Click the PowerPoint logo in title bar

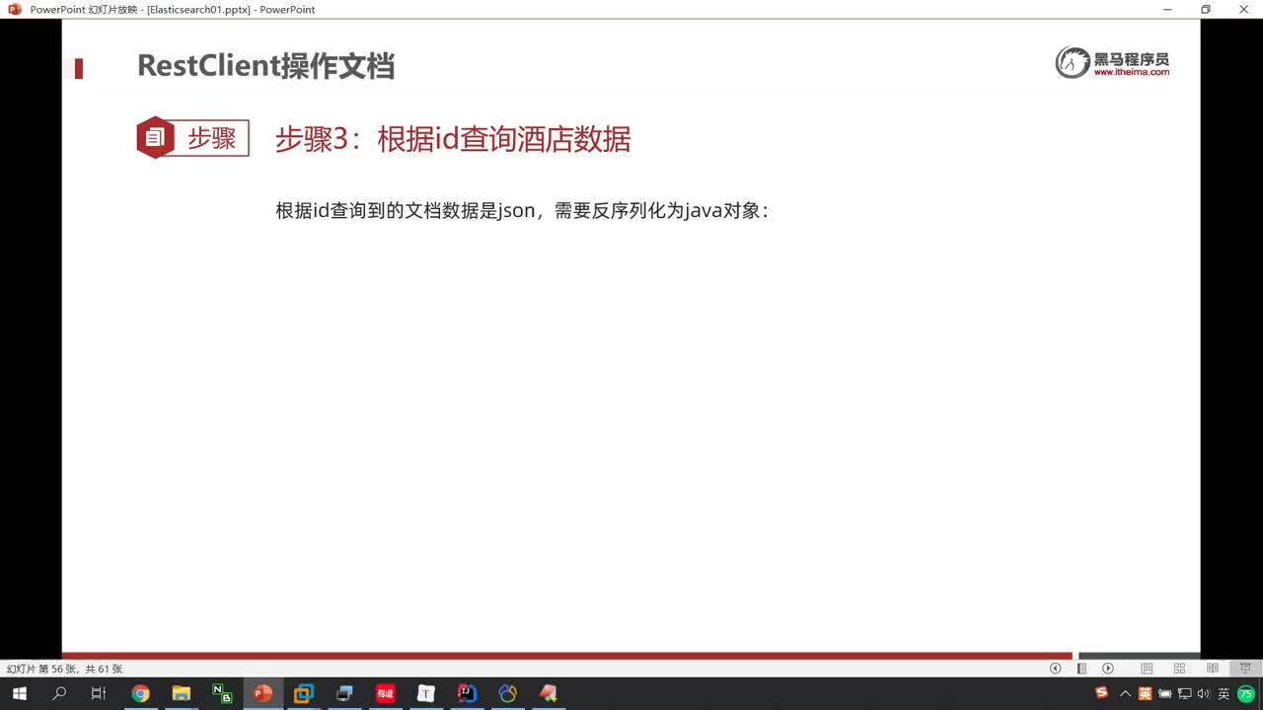15,9
